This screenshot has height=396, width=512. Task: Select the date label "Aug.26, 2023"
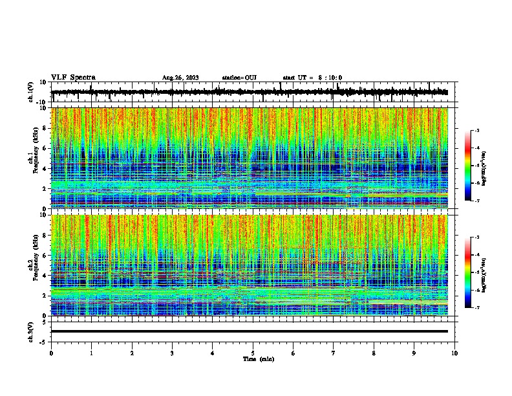click(x=180, y=78)
